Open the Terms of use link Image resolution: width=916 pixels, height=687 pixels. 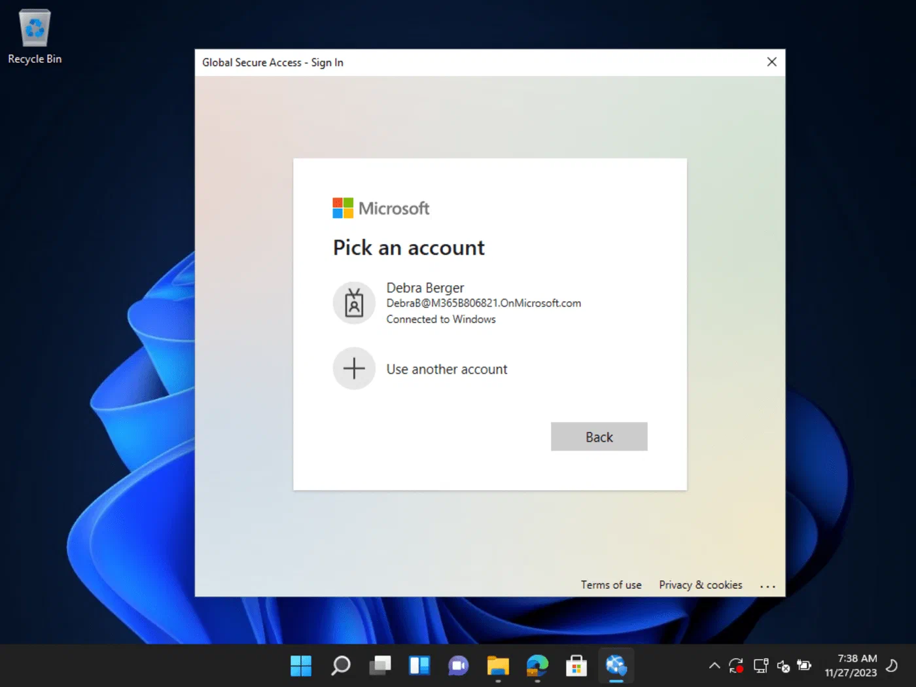(611, 585)
